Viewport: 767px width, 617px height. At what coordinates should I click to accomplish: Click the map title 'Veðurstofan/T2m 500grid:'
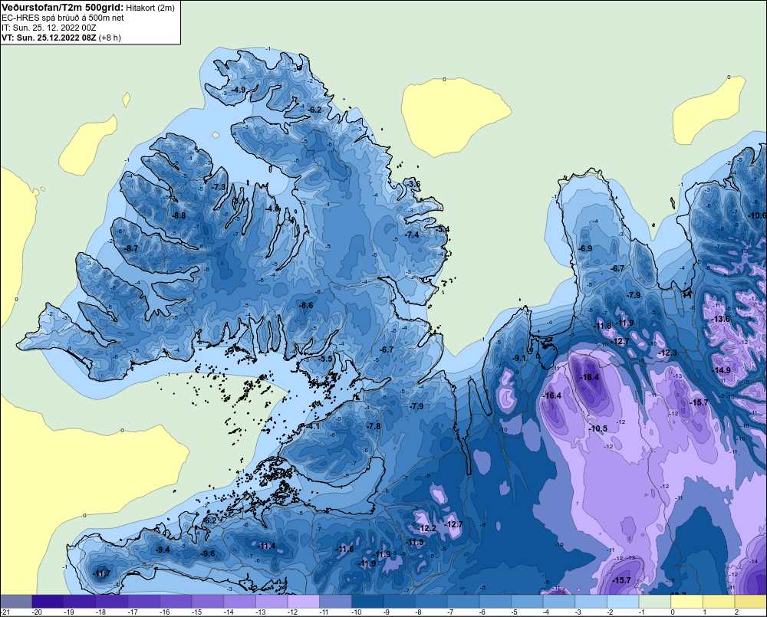coord(63,8)
